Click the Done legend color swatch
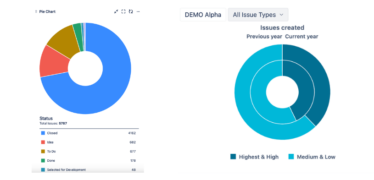 (43, 160)
